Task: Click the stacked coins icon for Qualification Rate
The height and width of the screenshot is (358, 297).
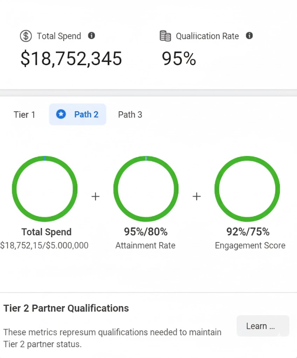Action: 165,36
